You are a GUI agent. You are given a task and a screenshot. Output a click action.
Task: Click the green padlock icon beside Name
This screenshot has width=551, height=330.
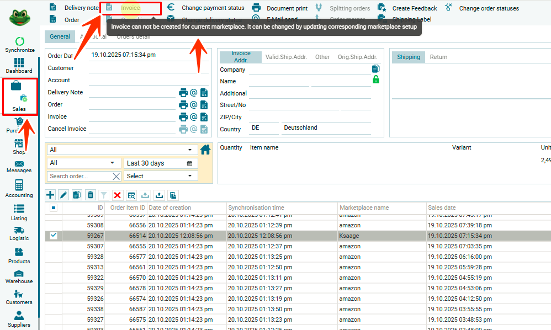[376, 79]
